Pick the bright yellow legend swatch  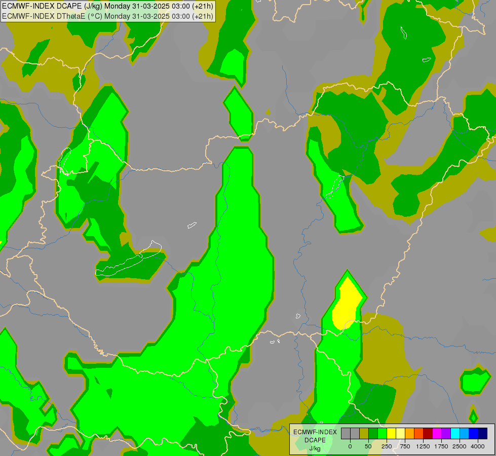(x=391, y=434)
